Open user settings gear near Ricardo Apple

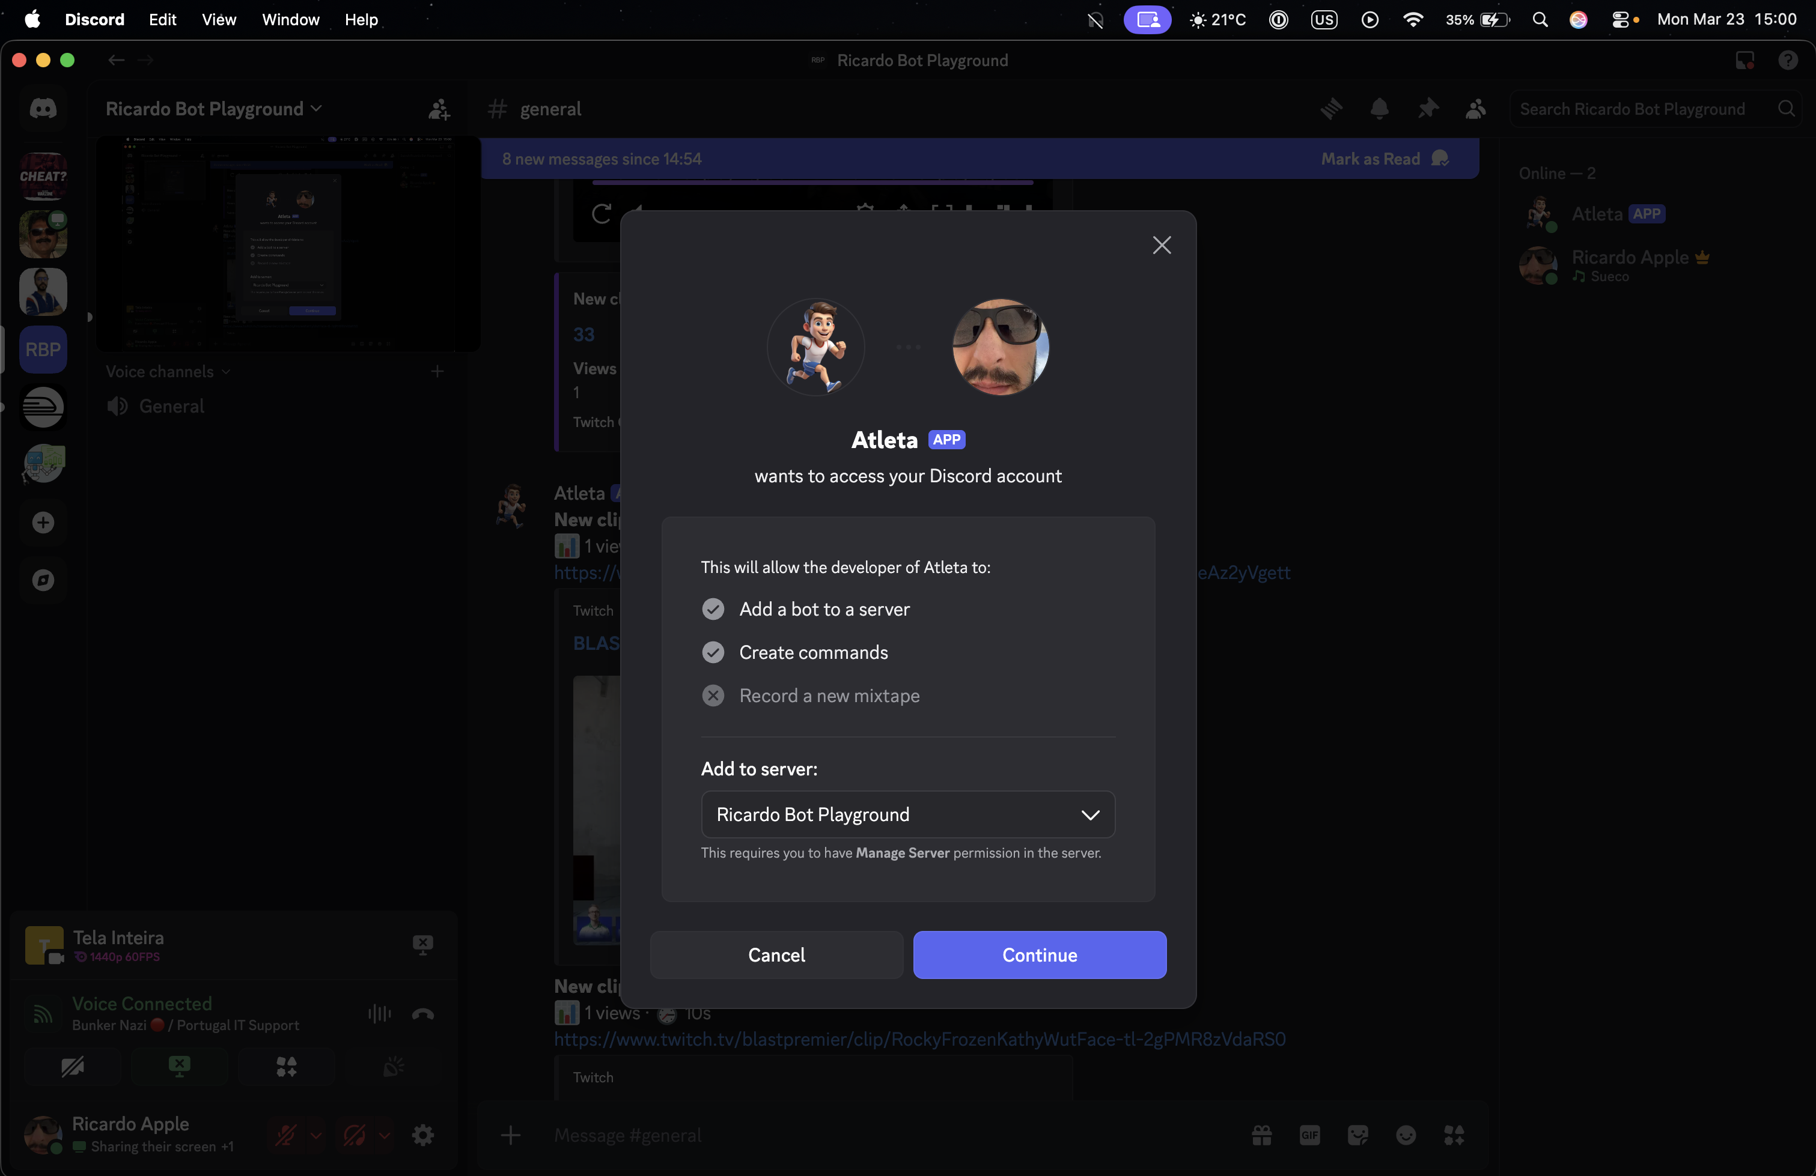coord(422,1135)
